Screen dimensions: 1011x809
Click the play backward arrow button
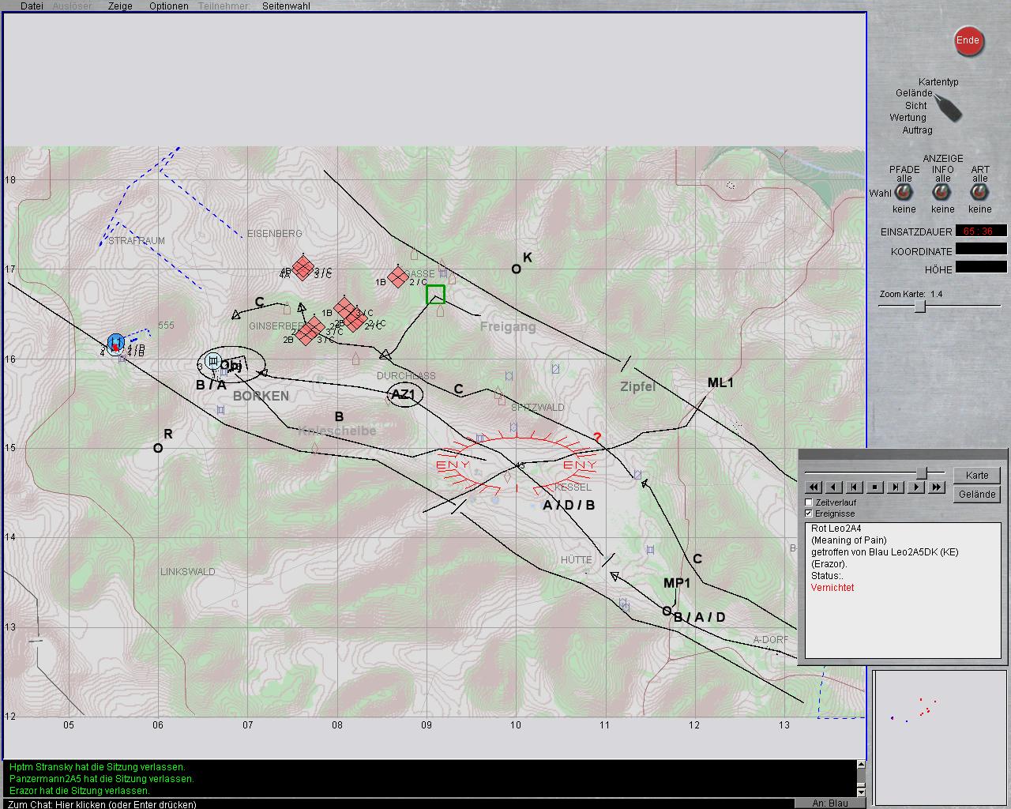[x=834, y=487]
